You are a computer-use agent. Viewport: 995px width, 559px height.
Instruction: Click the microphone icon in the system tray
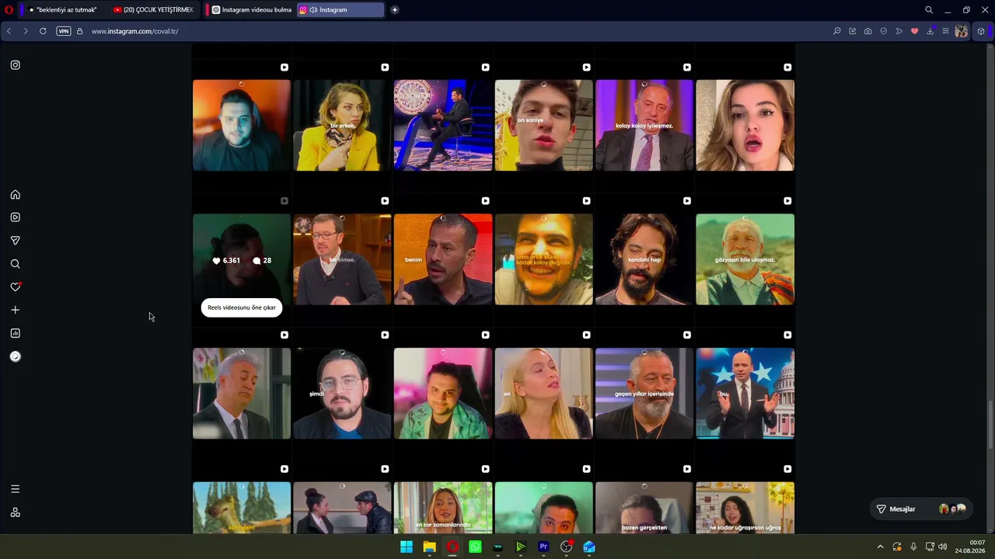tap(913, 547)
